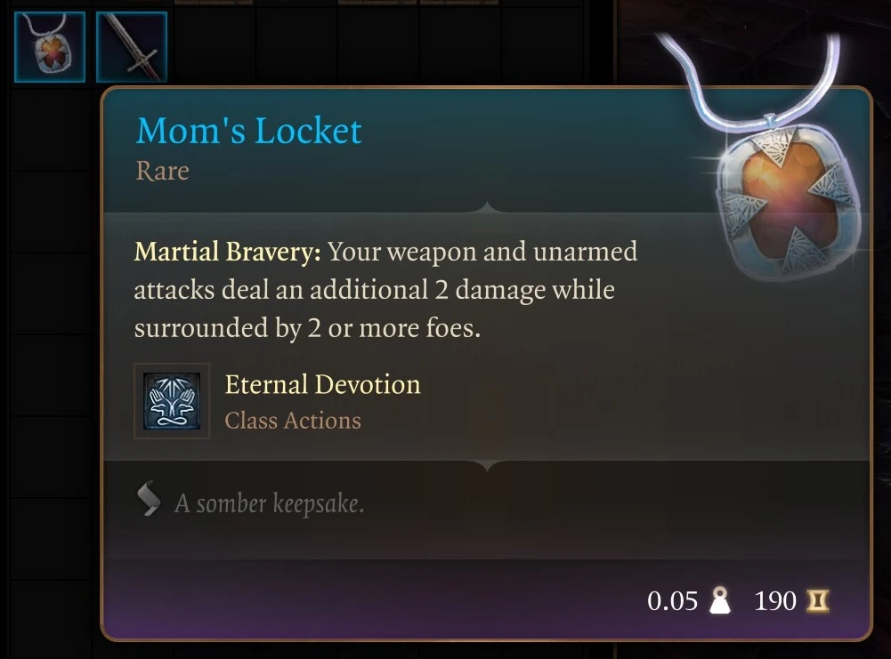The height and width of the screenshot is (659, 891).
Task: Select the locket item in the inventory slot
Action: click(x=50, y=47)
